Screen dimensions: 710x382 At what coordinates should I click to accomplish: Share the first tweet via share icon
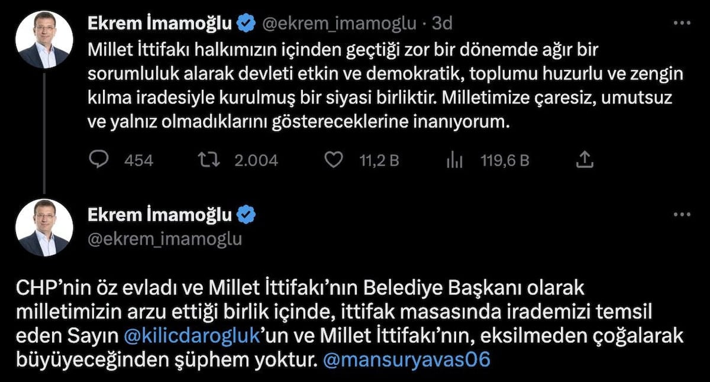pos(584,160)
